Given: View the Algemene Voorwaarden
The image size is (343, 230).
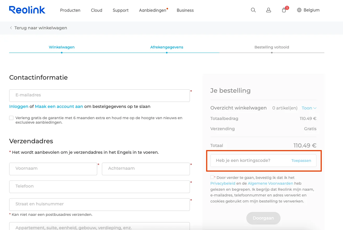Looking at the screenshot, I should [x=270, y=183].
